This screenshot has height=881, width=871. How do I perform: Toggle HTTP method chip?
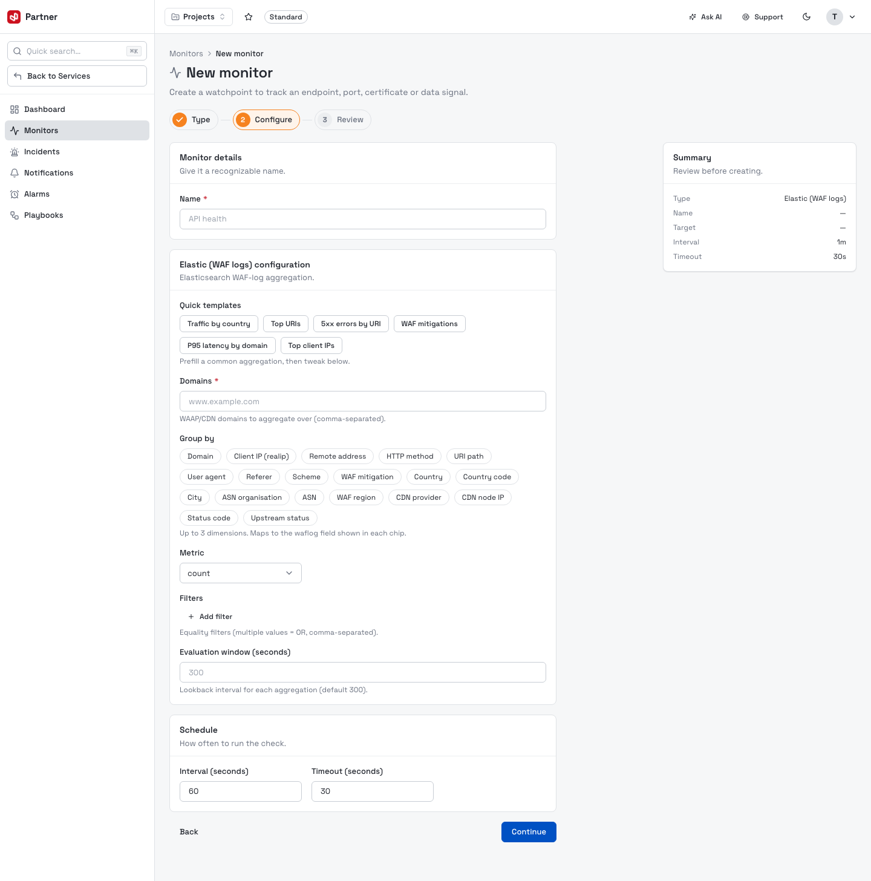pos(410,456)
